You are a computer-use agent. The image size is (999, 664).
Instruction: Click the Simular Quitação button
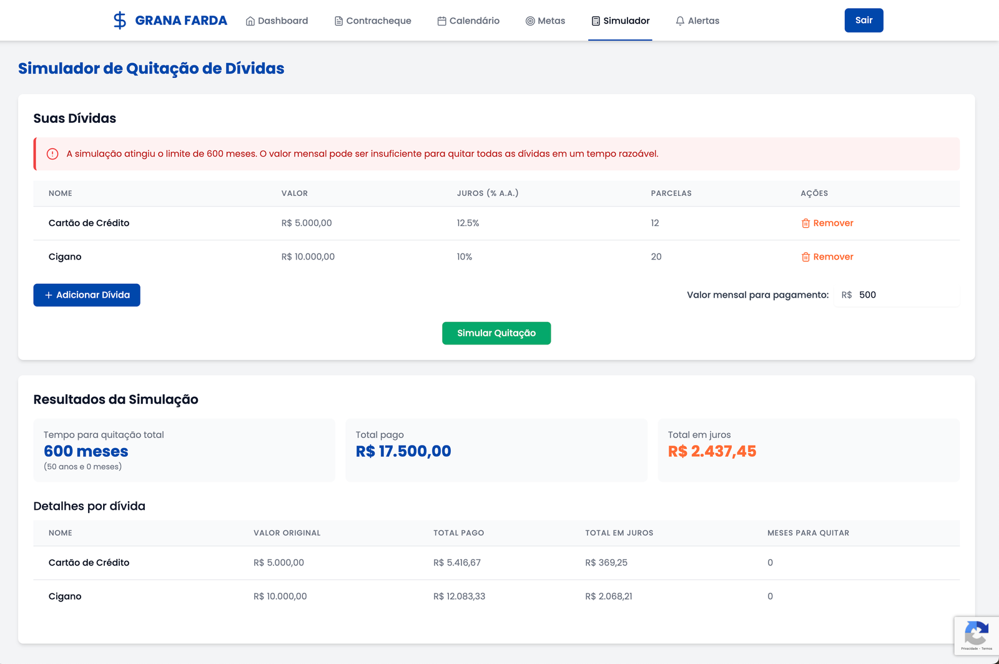pos(496,333)
